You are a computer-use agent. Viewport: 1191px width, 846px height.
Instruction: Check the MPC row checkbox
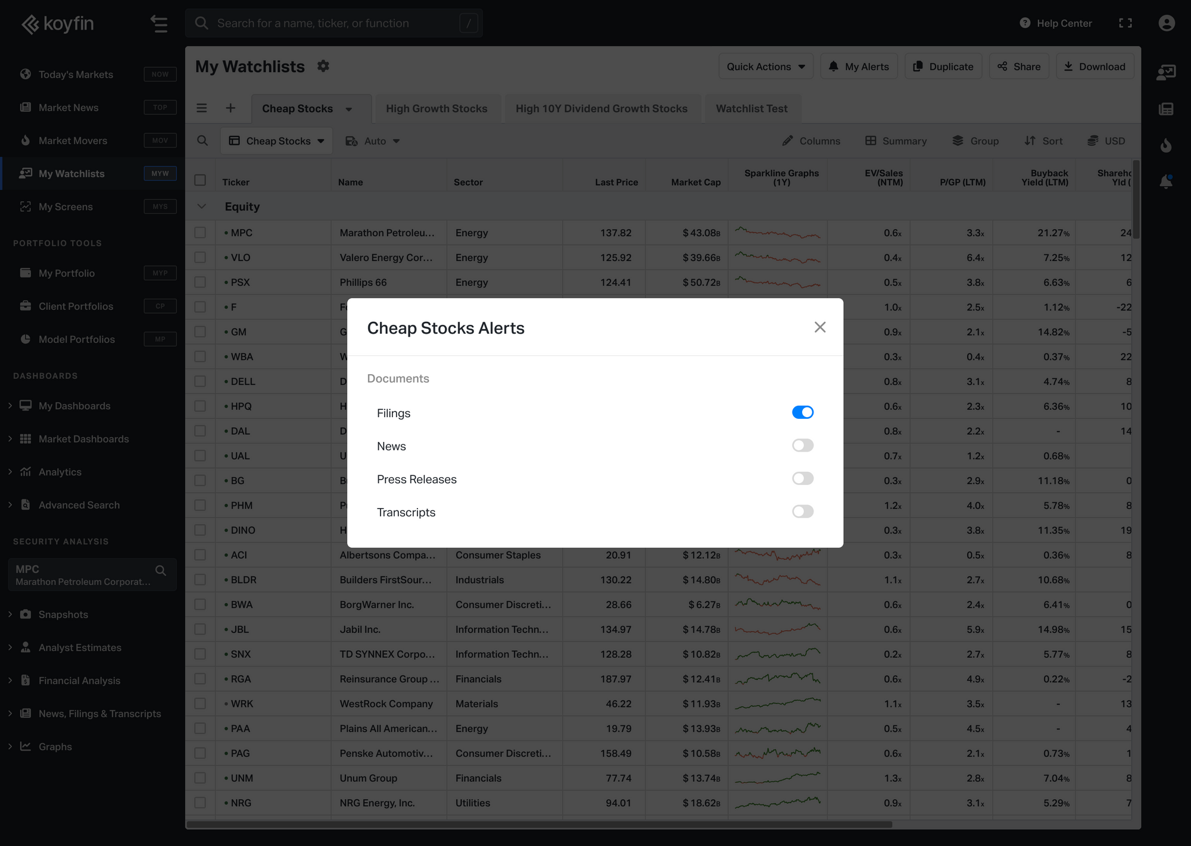click(200, 233)
